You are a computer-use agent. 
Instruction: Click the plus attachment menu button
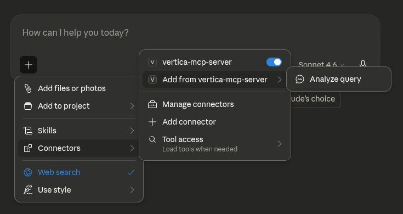point(29,65)
